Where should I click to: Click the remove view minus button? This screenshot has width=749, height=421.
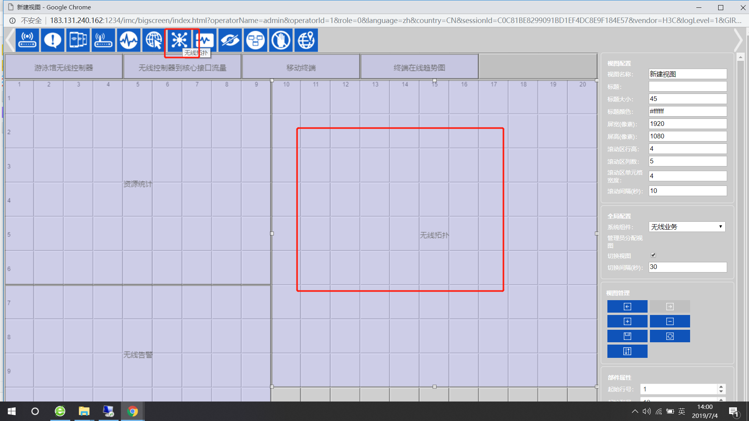[x=670, y=321]
